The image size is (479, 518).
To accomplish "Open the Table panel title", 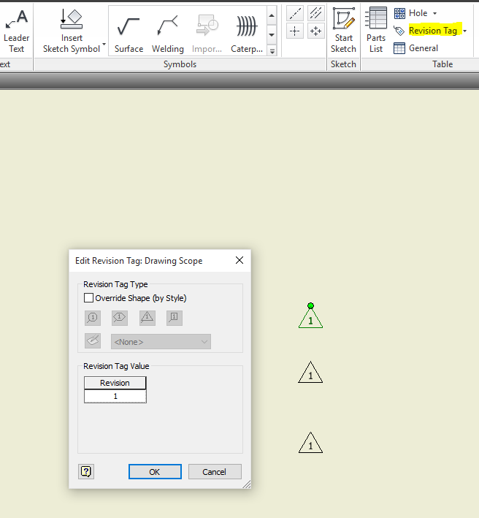I will click(x=442, y=64).
